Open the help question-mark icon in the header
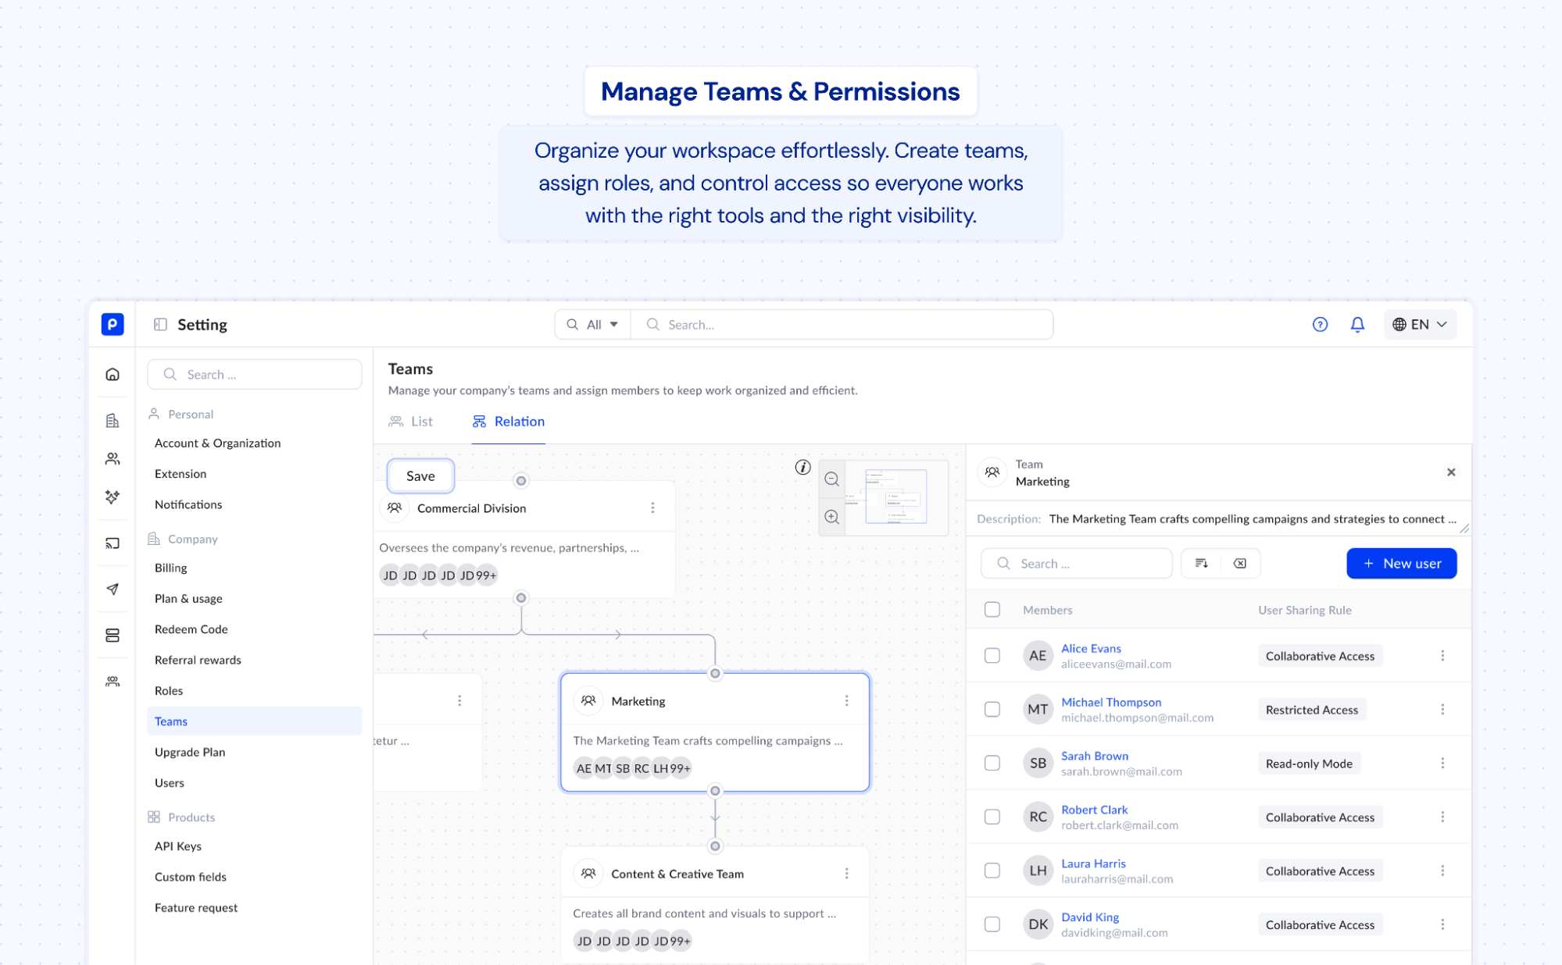Image resolution: width=1562 pixels, height=965 pixels. click(x=1319, y=324)
